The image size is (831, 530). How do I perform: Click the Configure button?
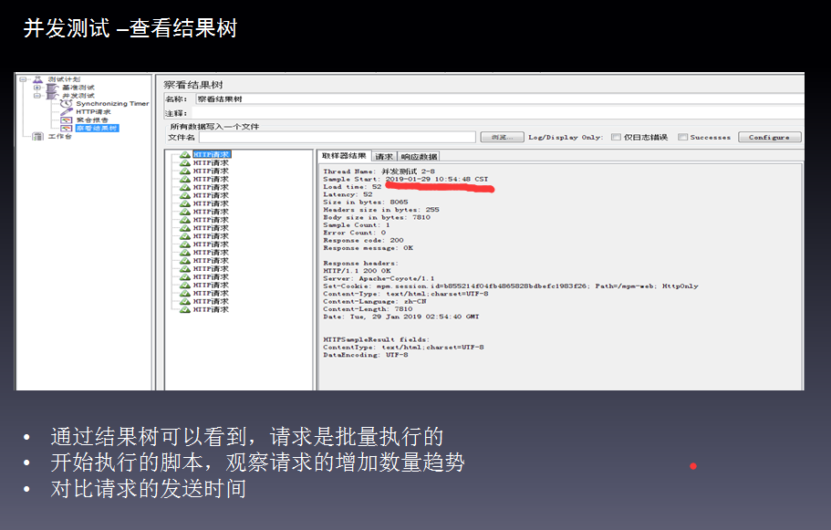pyautogui.click(x=769, y=137)
